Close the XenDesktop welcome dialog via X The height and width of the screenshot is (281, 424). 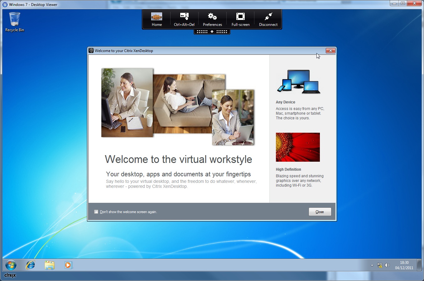point(330,51)
